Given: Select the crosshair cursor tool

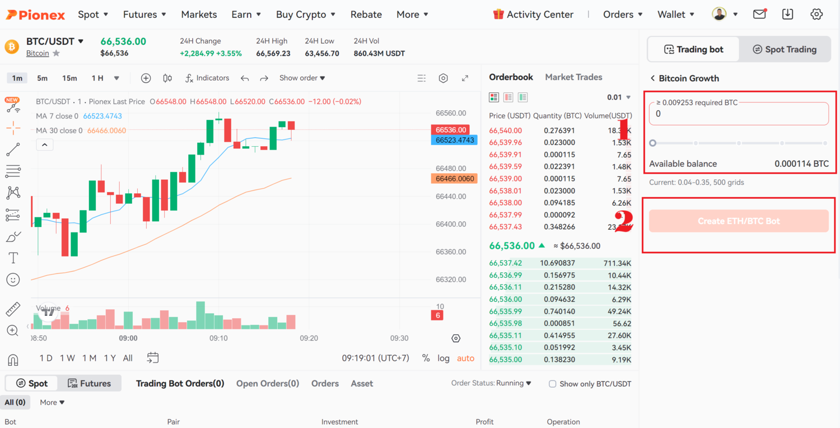Looking at the screenshot, I should pos(13,128).
